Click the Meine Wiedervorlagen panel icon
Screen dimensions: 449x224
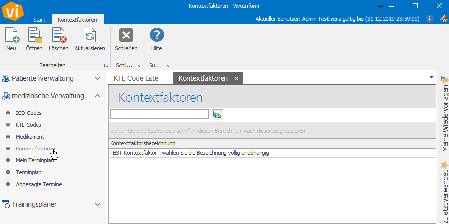point(444,80)
